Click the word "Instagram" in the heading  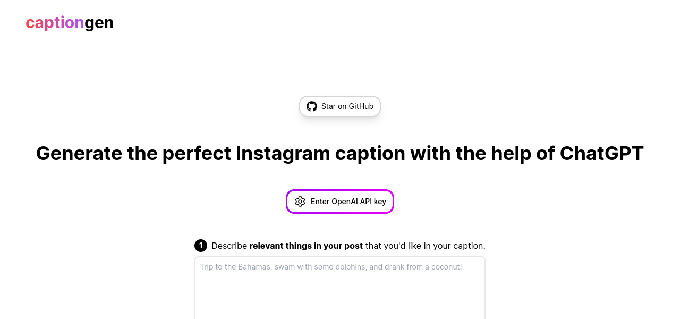283,154
